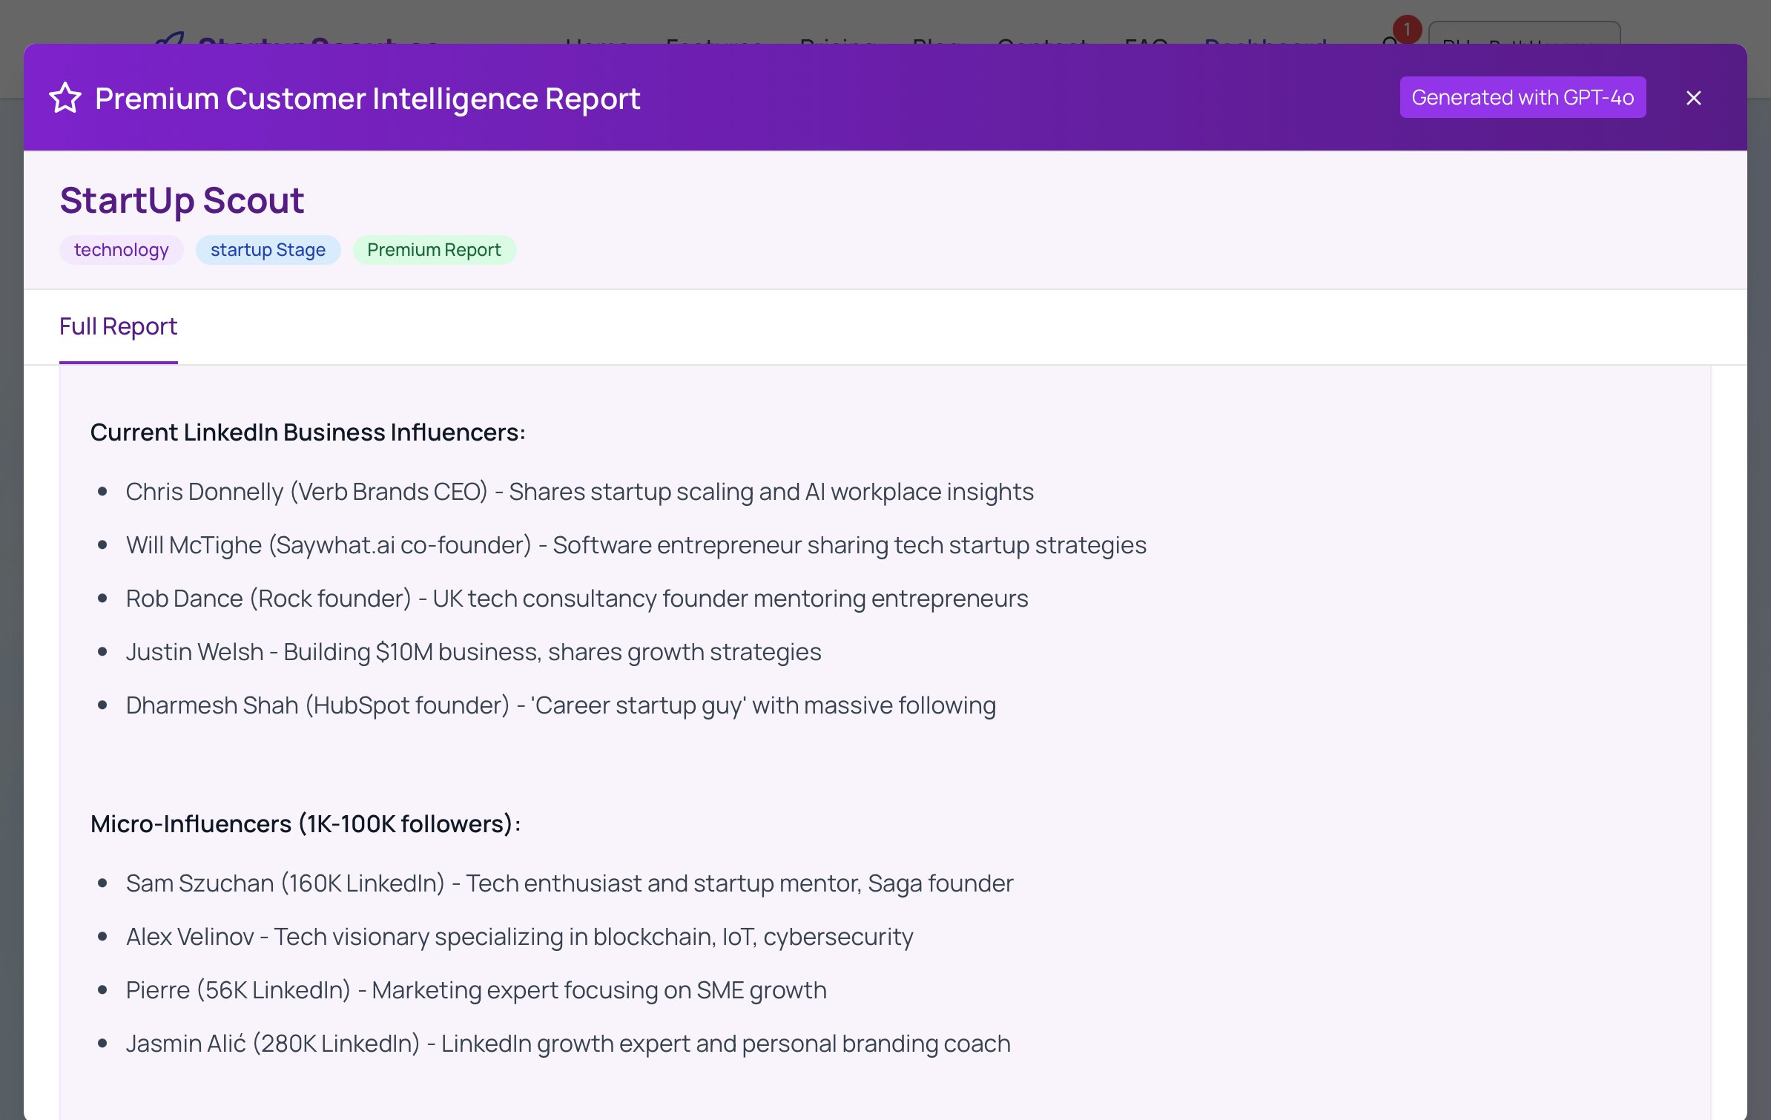
Task: Click the Generated with GPT-4o badge
Action: pos(1523,97)
